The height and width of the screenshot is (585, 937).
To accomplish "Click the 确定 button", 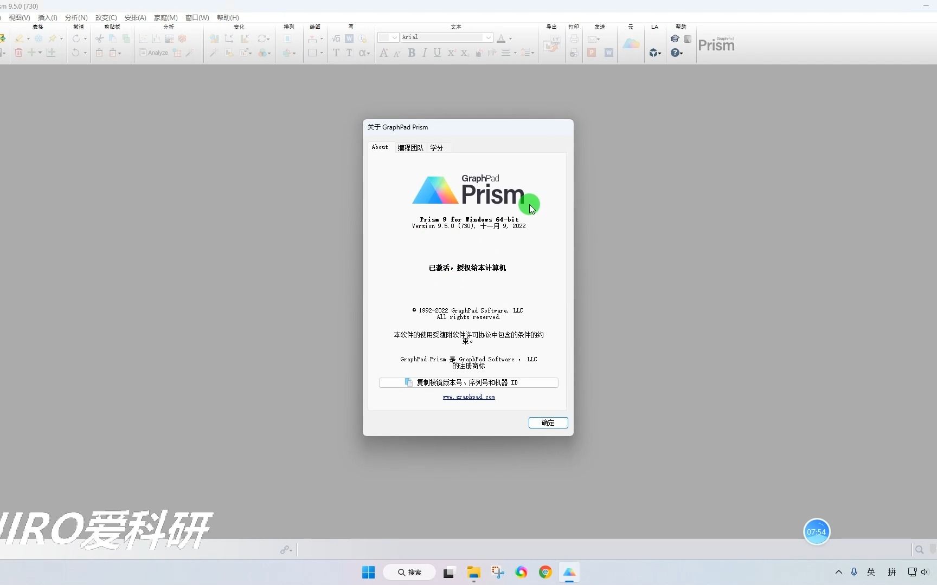I will click(548, 422).
